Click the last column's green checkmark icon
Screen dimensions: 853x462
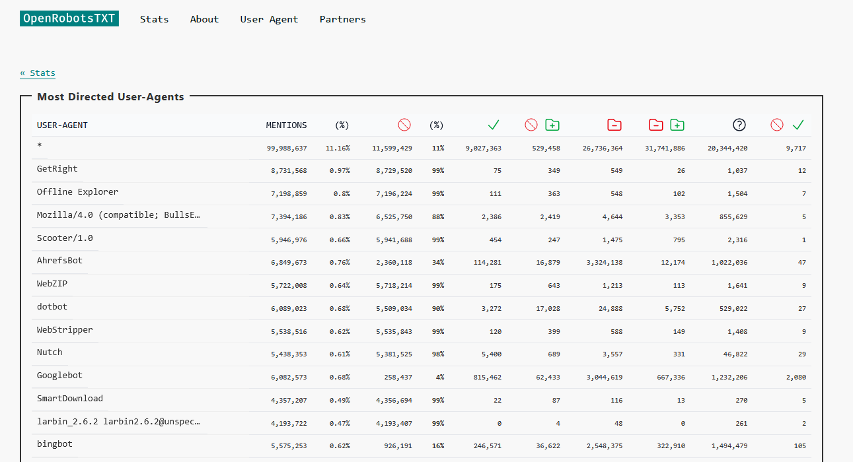click(x=798, y=125)
